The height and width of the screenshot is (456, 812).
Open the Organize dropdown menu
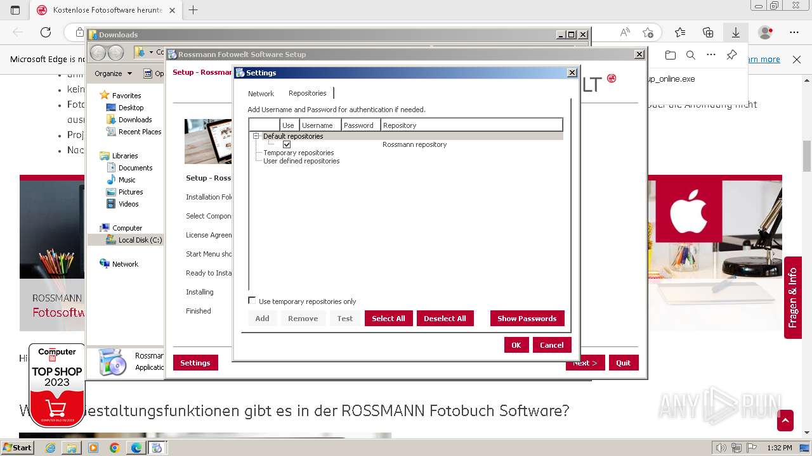(x=113, y=73)
